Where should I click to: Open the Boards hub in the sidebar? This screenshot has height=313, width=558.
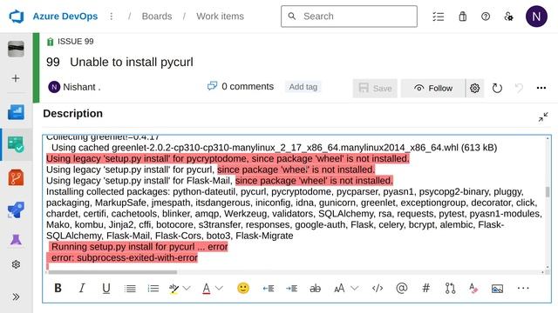[x=16, y=144]
